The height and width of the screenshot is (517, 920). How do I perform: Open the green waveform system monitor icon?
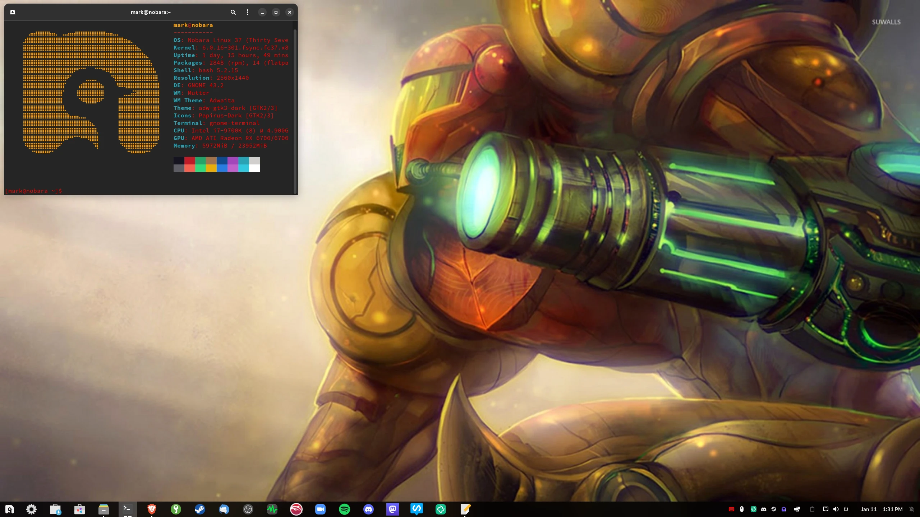click(272, 509)
